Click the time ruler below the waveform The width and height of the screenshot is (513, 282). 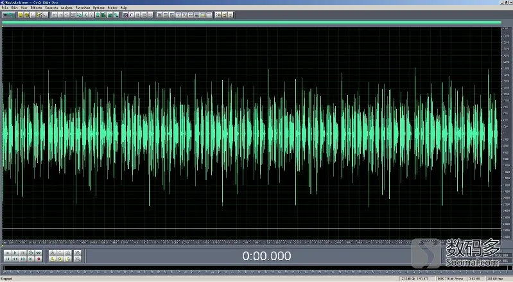coord(251,242)
